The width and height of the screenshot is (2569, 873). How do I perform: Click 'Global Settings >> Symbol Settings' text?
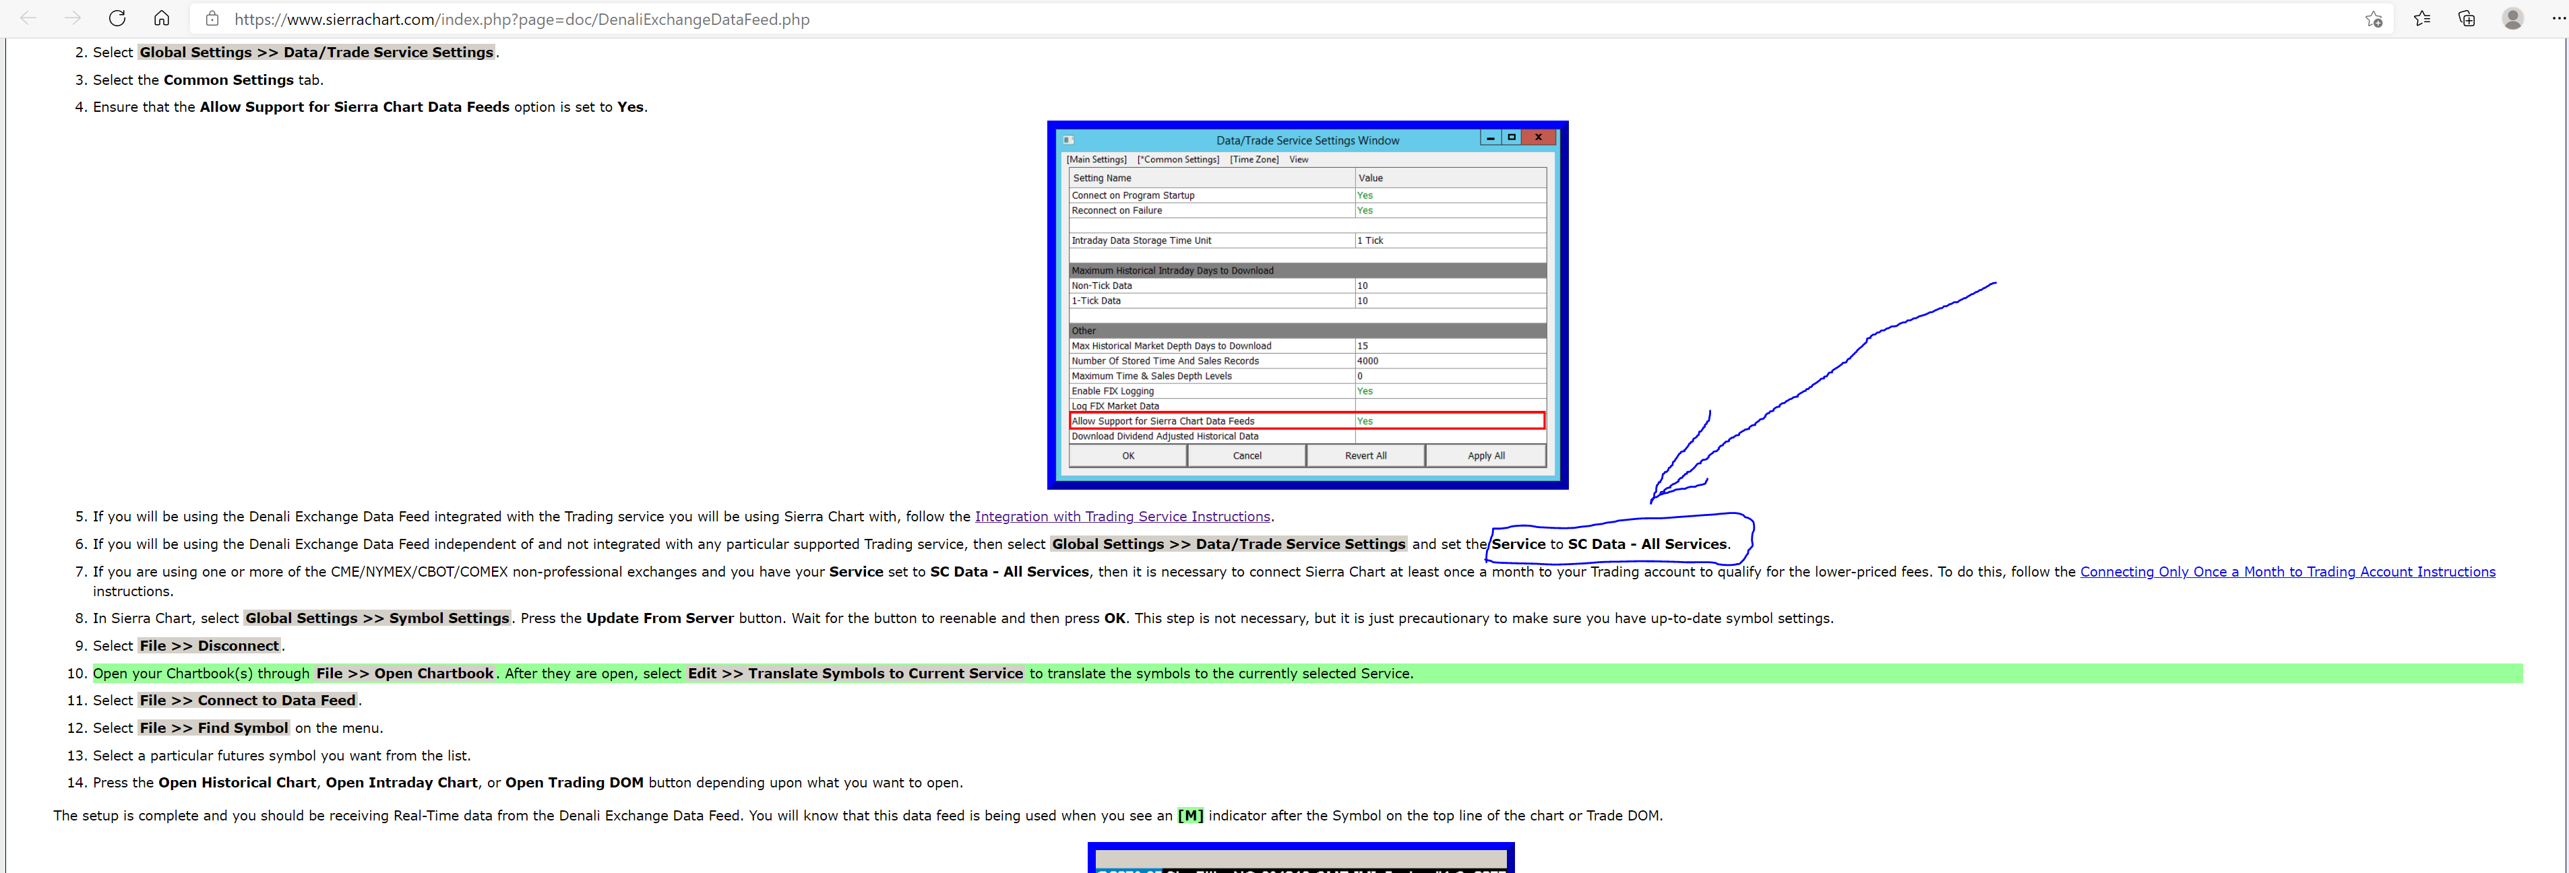tap(377, 618)
